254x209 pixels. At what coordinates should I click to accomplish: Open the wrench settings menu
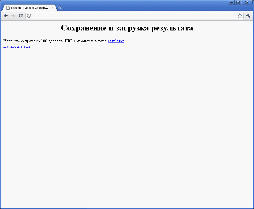click(248, 16)
